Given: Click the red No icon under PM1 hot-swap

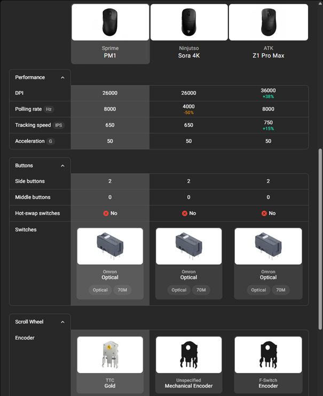Looking at the screenshot, I should point(106,213).
